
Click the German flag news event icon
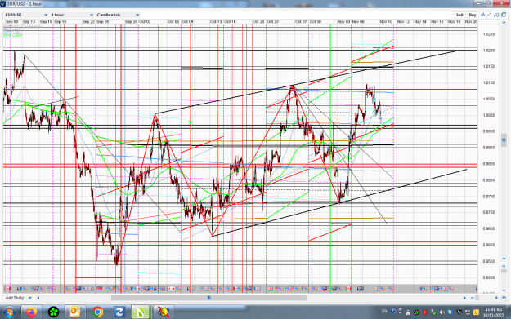[x=100, y=289]
